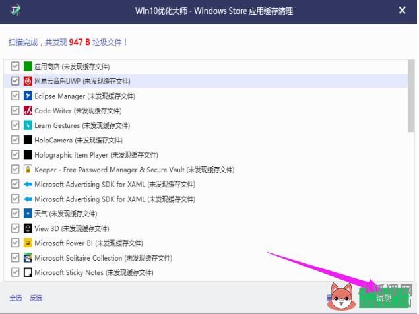This screenshot has width=419, height=314.
Task: Click the green 应用商店 app icon
Action: (28, 66)
